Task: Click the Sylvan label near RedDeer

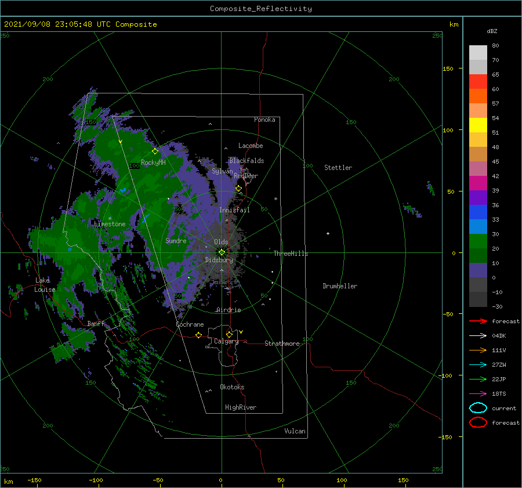Action: point(222,171)
